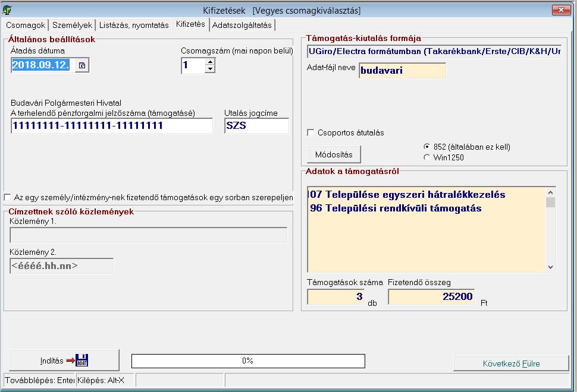
Task: Edit the bank account number field
Action: (112, 126)
